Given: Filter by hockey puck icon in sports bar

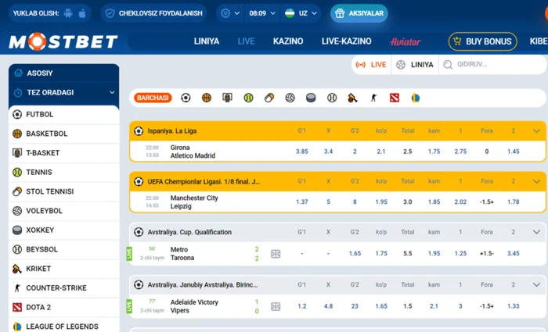Looking at the screenshot, I should pyautogui.click(x=311, y=98).
